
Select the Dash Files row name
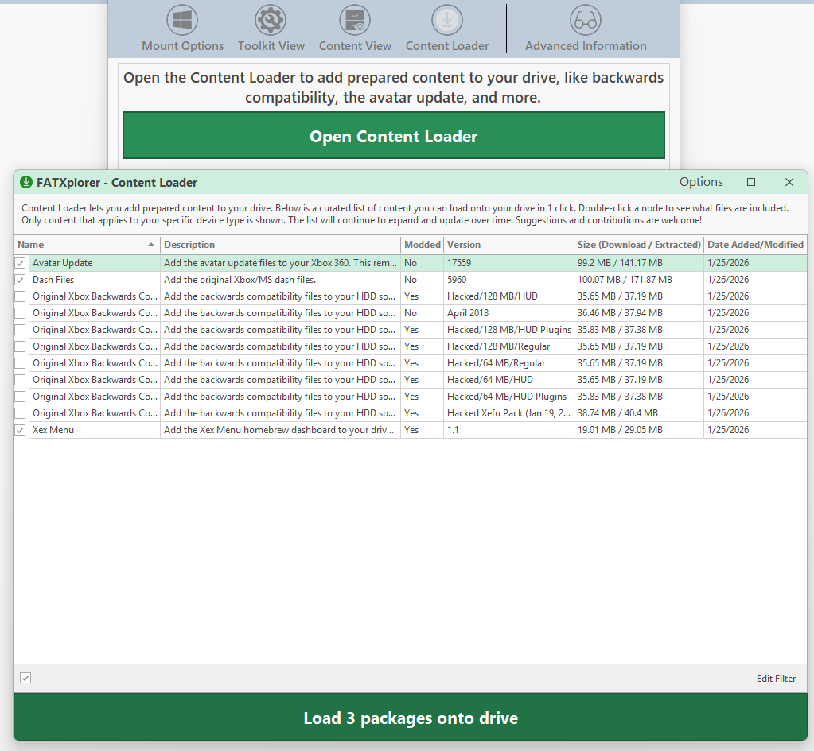pyautogui.click(x=53, y=280)
